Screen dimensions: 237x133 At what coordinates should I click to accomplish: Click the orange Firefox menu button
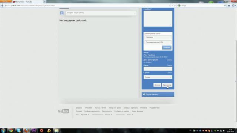[x=6, y=1]
